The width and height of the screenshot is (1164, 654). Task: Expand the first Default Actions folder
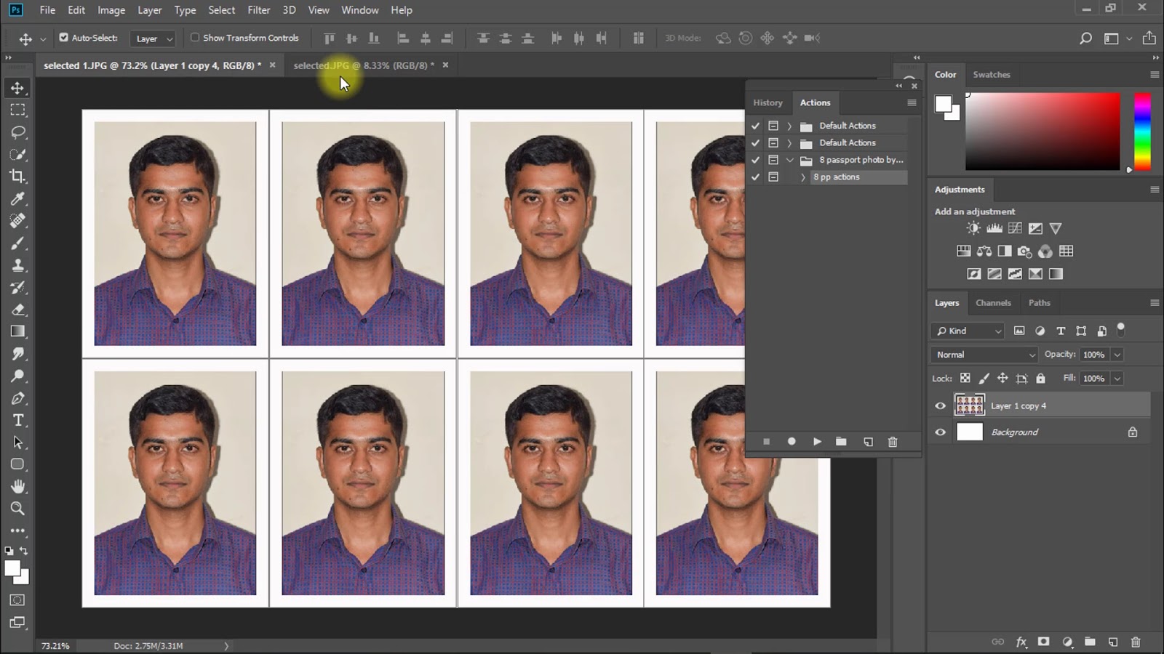pyautogui.click(x=789, y=125)
